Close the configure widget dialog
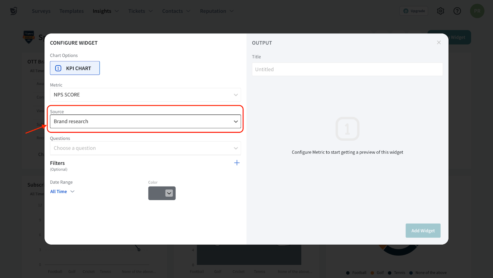The width and height of the screenshot is (493, 278). pyautogui.click(x=439, y=42)
